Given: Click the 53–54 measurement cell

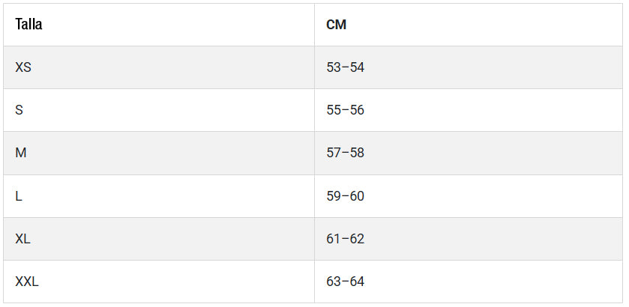Looking at the screenshot, I should coord(345,67).
